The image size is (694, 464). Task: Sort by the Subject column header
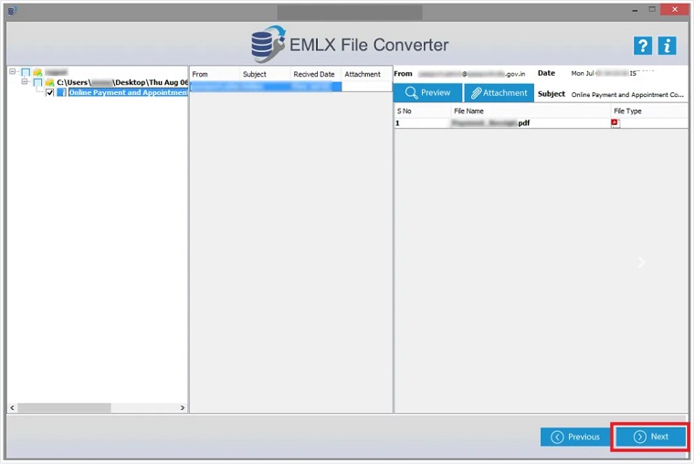[265, 74]
